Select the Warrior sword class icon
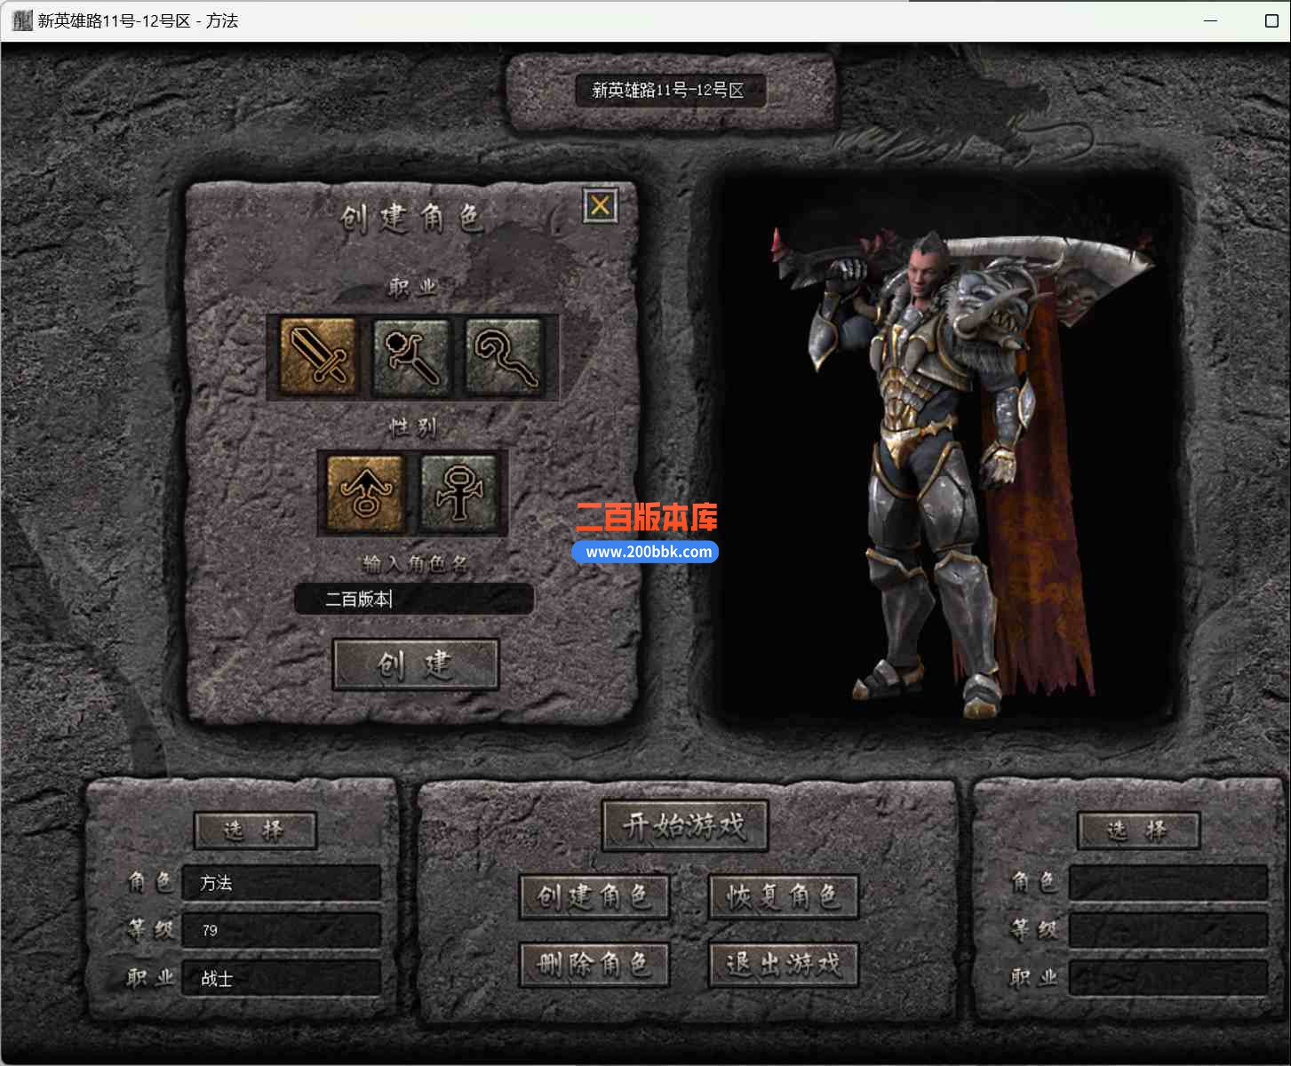Image resolution: width=1291 pixels, height=1066 pixels. coord(319,356)
